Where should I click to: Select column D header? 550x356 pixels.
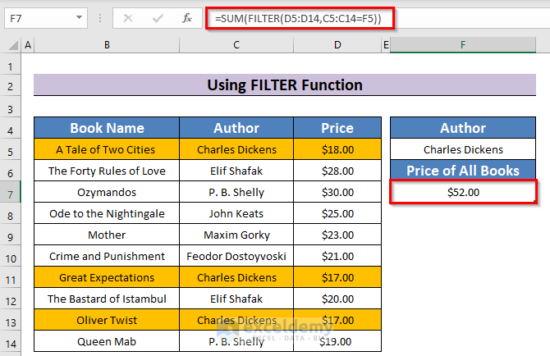tap(337, 45)
